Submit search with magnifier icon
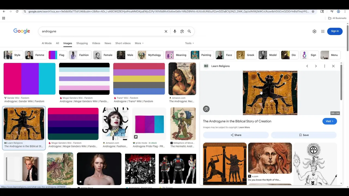Screen dimensions: 349x196 pos(189,31)
